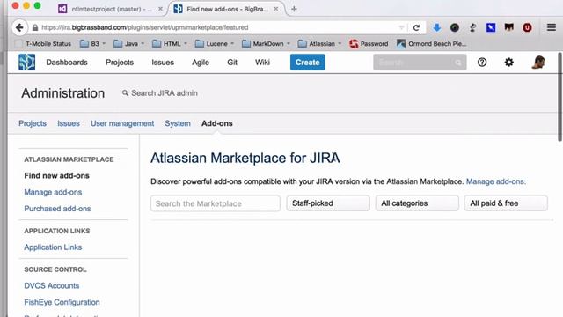
Task: Open the blue download arrow icon
Action: 436,27
